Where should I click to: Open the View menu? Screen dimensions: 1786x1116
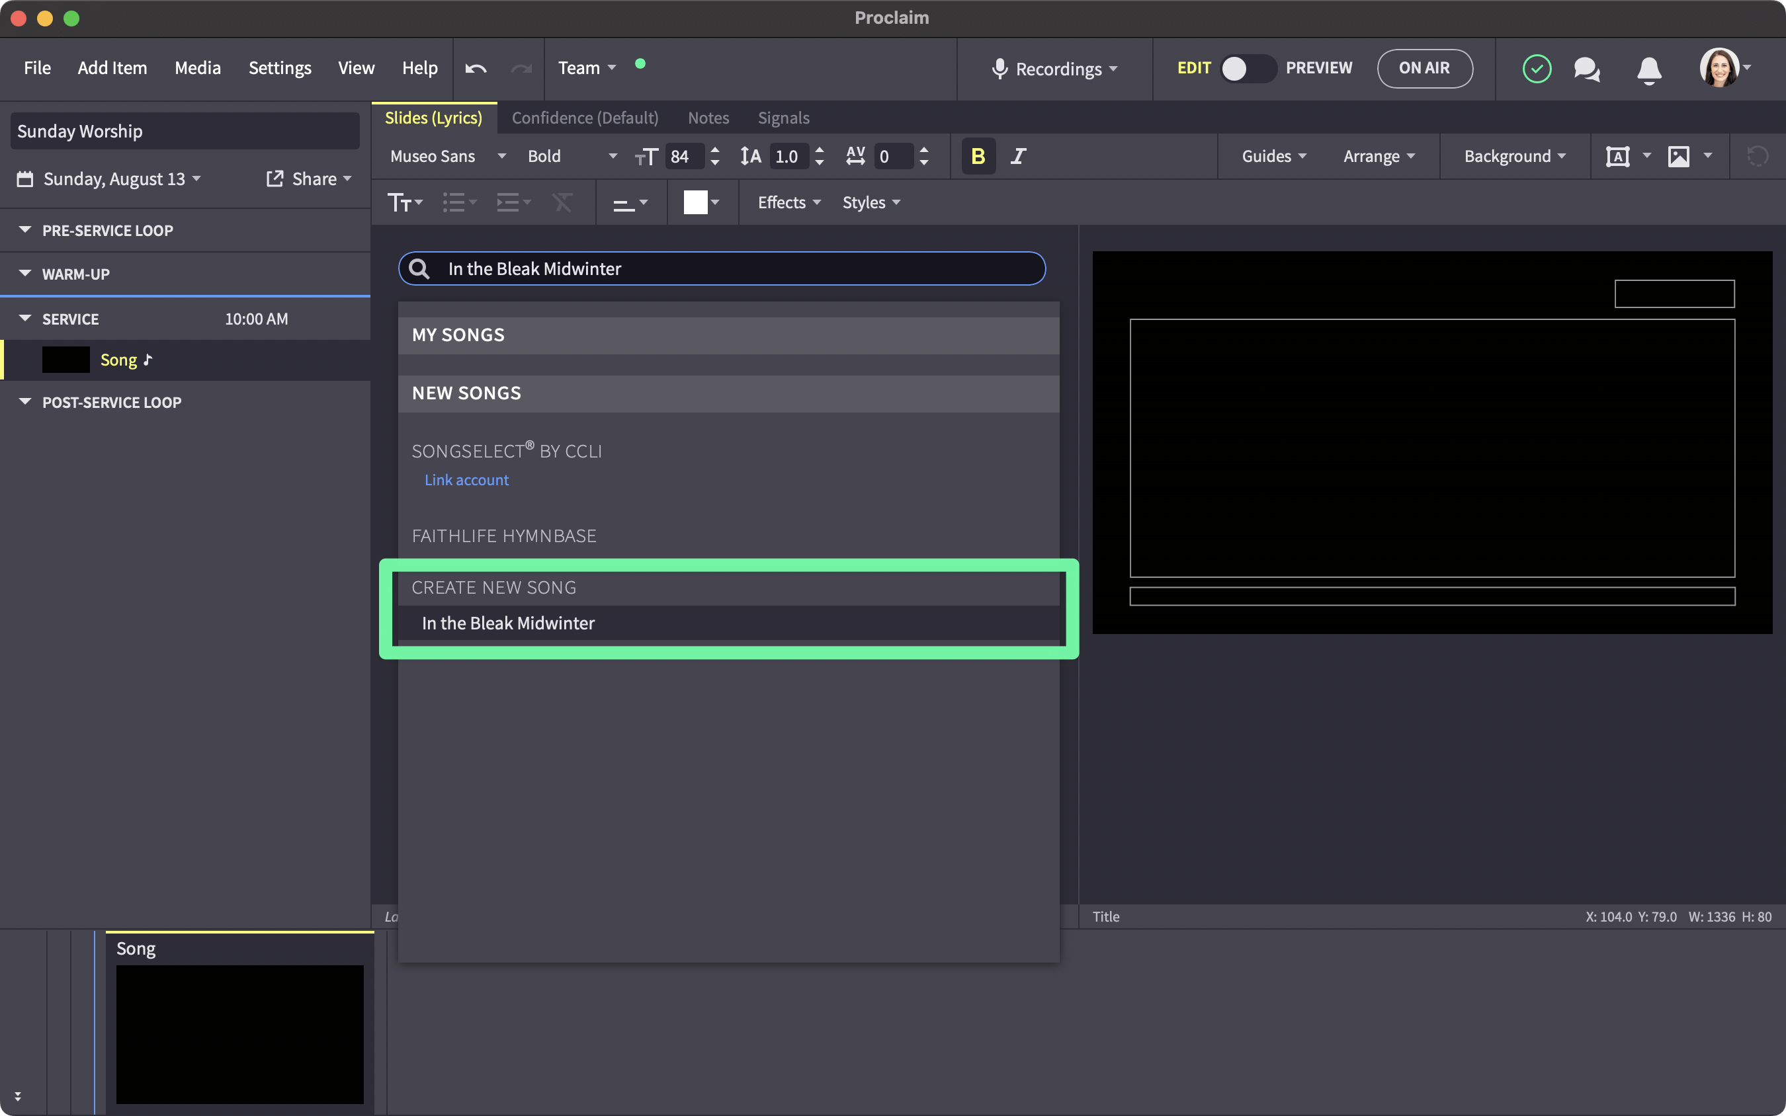click(x=356, y=68)
